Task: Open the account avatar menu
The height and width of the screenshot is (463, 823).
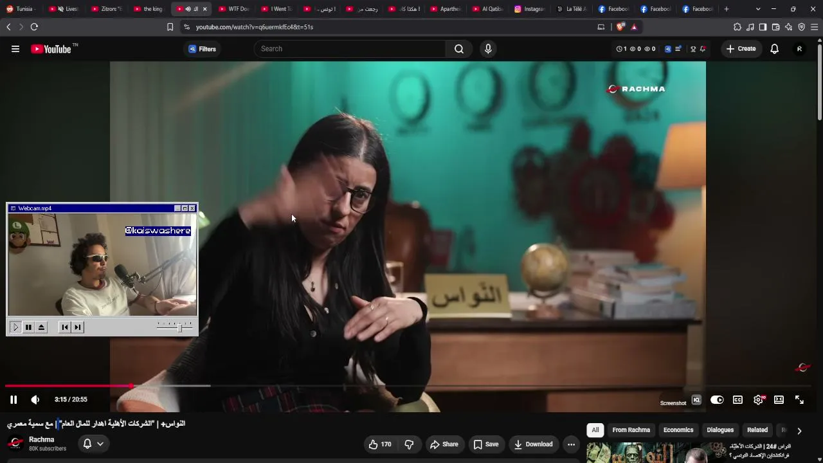Action: 799,49
